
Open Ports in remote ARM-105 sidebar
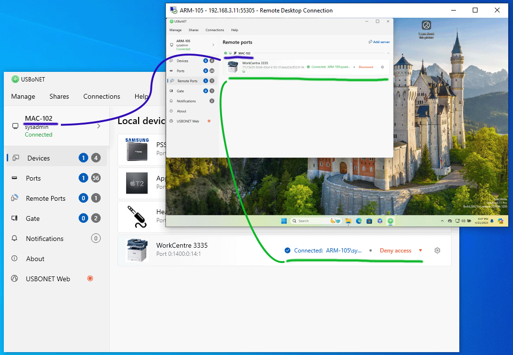(192, 71)
